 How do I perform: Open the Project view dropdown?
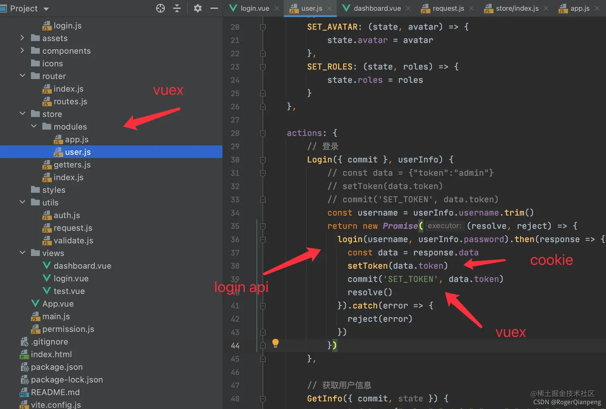click(46, 9)
